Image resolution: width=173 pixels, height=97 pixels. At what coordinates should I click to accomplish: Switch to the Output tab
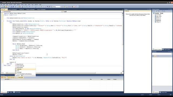(x=10, y=92)
